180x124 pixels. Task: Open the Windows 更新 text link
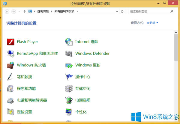click(x=88, y=65)
